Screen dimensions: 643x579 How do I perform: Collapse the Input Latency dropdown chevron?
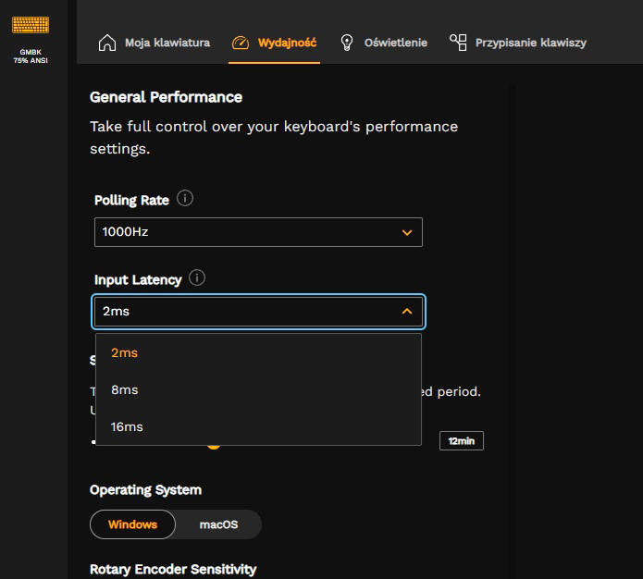(407, 312)
